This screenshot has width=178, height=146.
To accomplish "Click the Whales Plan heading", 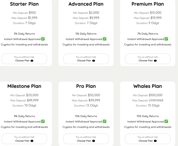I will (148, 86).
